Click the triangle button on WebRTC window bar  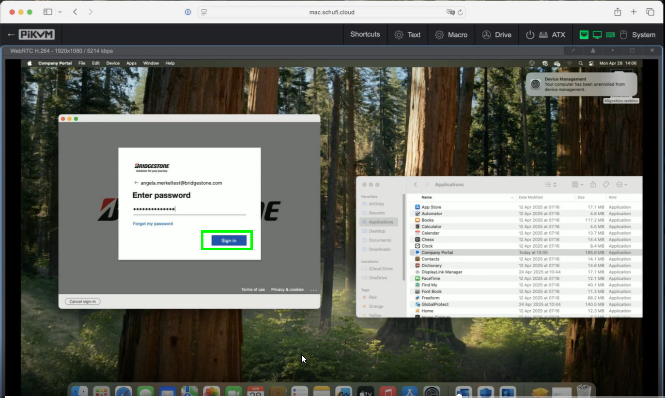point(593,50)
